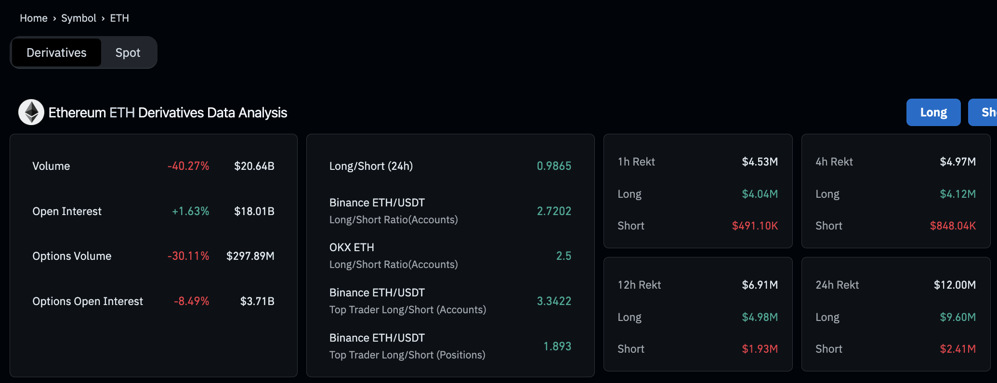Image resolution: width=997 pixels, height=383 pixels.
Task: Select the Open Interest row label
Action: 67,211
